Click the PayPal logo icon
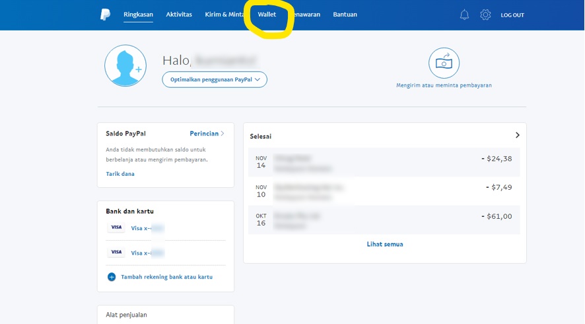 click(x=106, y=15)
